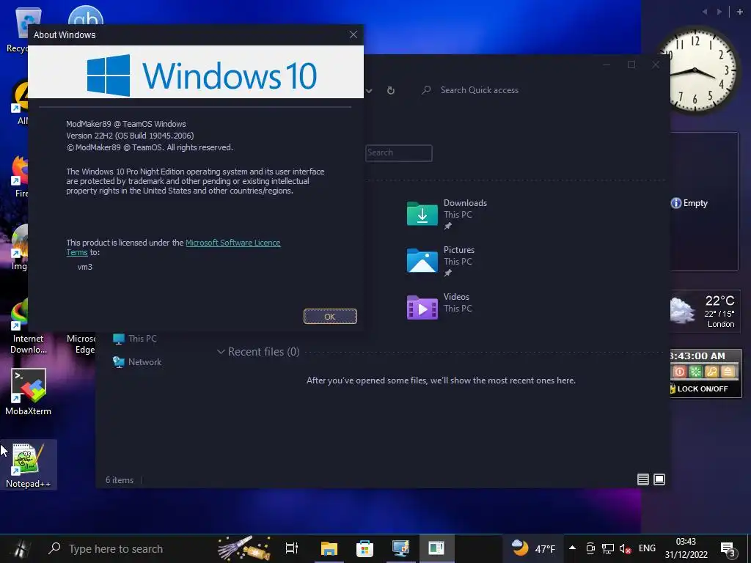Open Microsoft Software Licence link
This screenshot has height=563, width=751.
click(232, 243)
